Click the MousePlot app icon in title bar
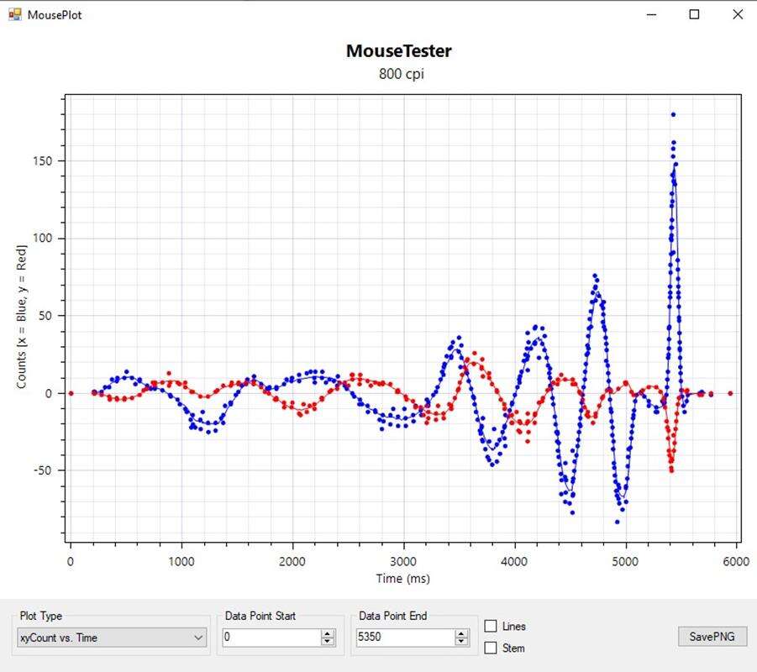This screenshot has height=672, width=757. [14, 14]
